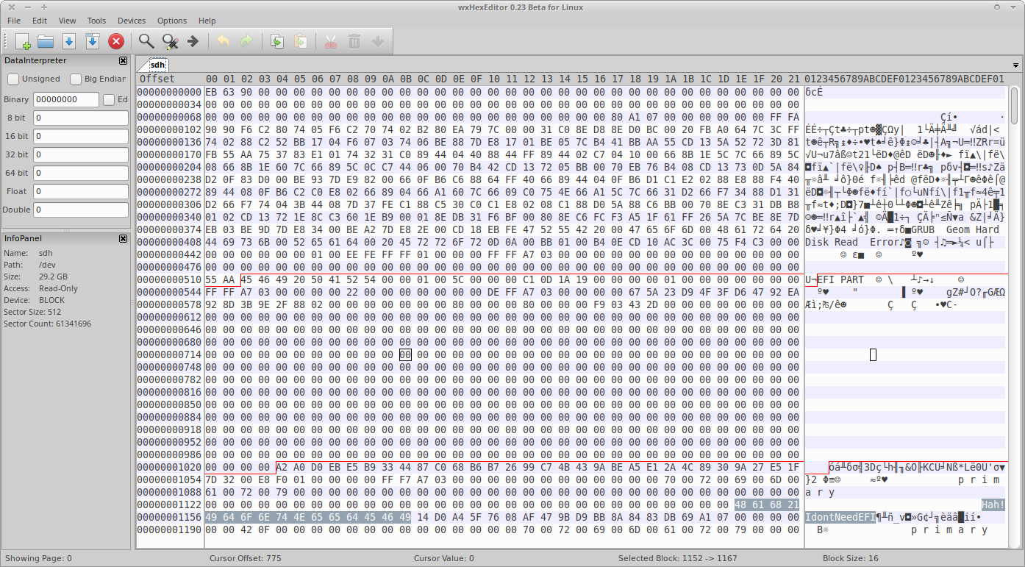Image resolution: width=1025 pixels, height=567 pixels.
Task: Click the vertical scrollbar thumb
Action: (x=1015, y=107)
